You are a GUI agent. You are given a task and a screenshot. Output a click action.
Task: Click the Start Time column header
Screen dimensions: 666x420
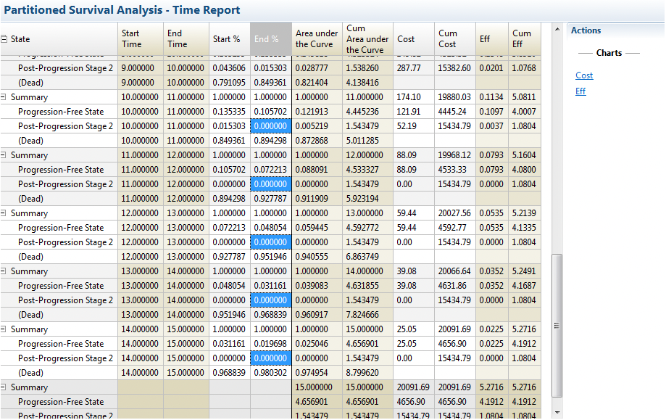(x=141, y=39)
